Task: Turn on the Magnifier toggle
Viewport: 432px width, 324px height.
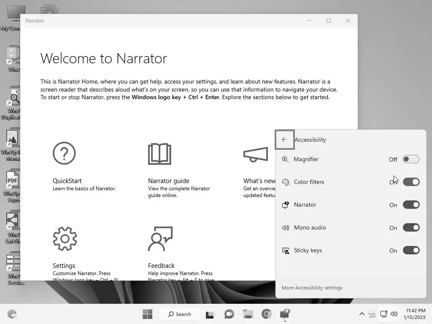Action: click(x=410, y=159)
